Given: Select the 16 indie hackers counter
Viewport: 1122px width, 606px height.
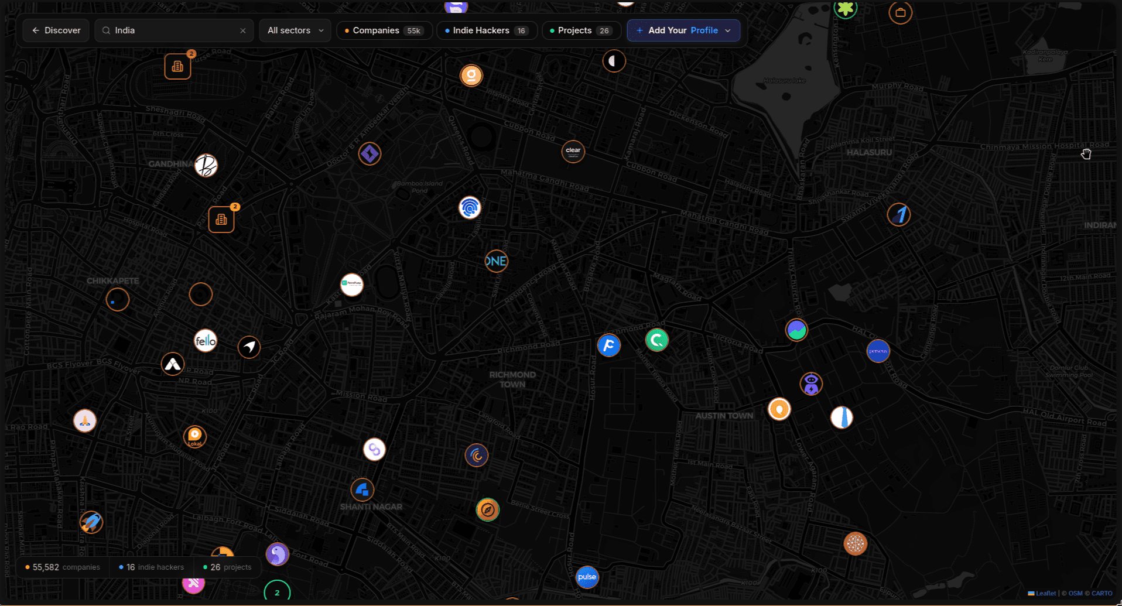Looking at the screenshot, I should tap(152, 567).
